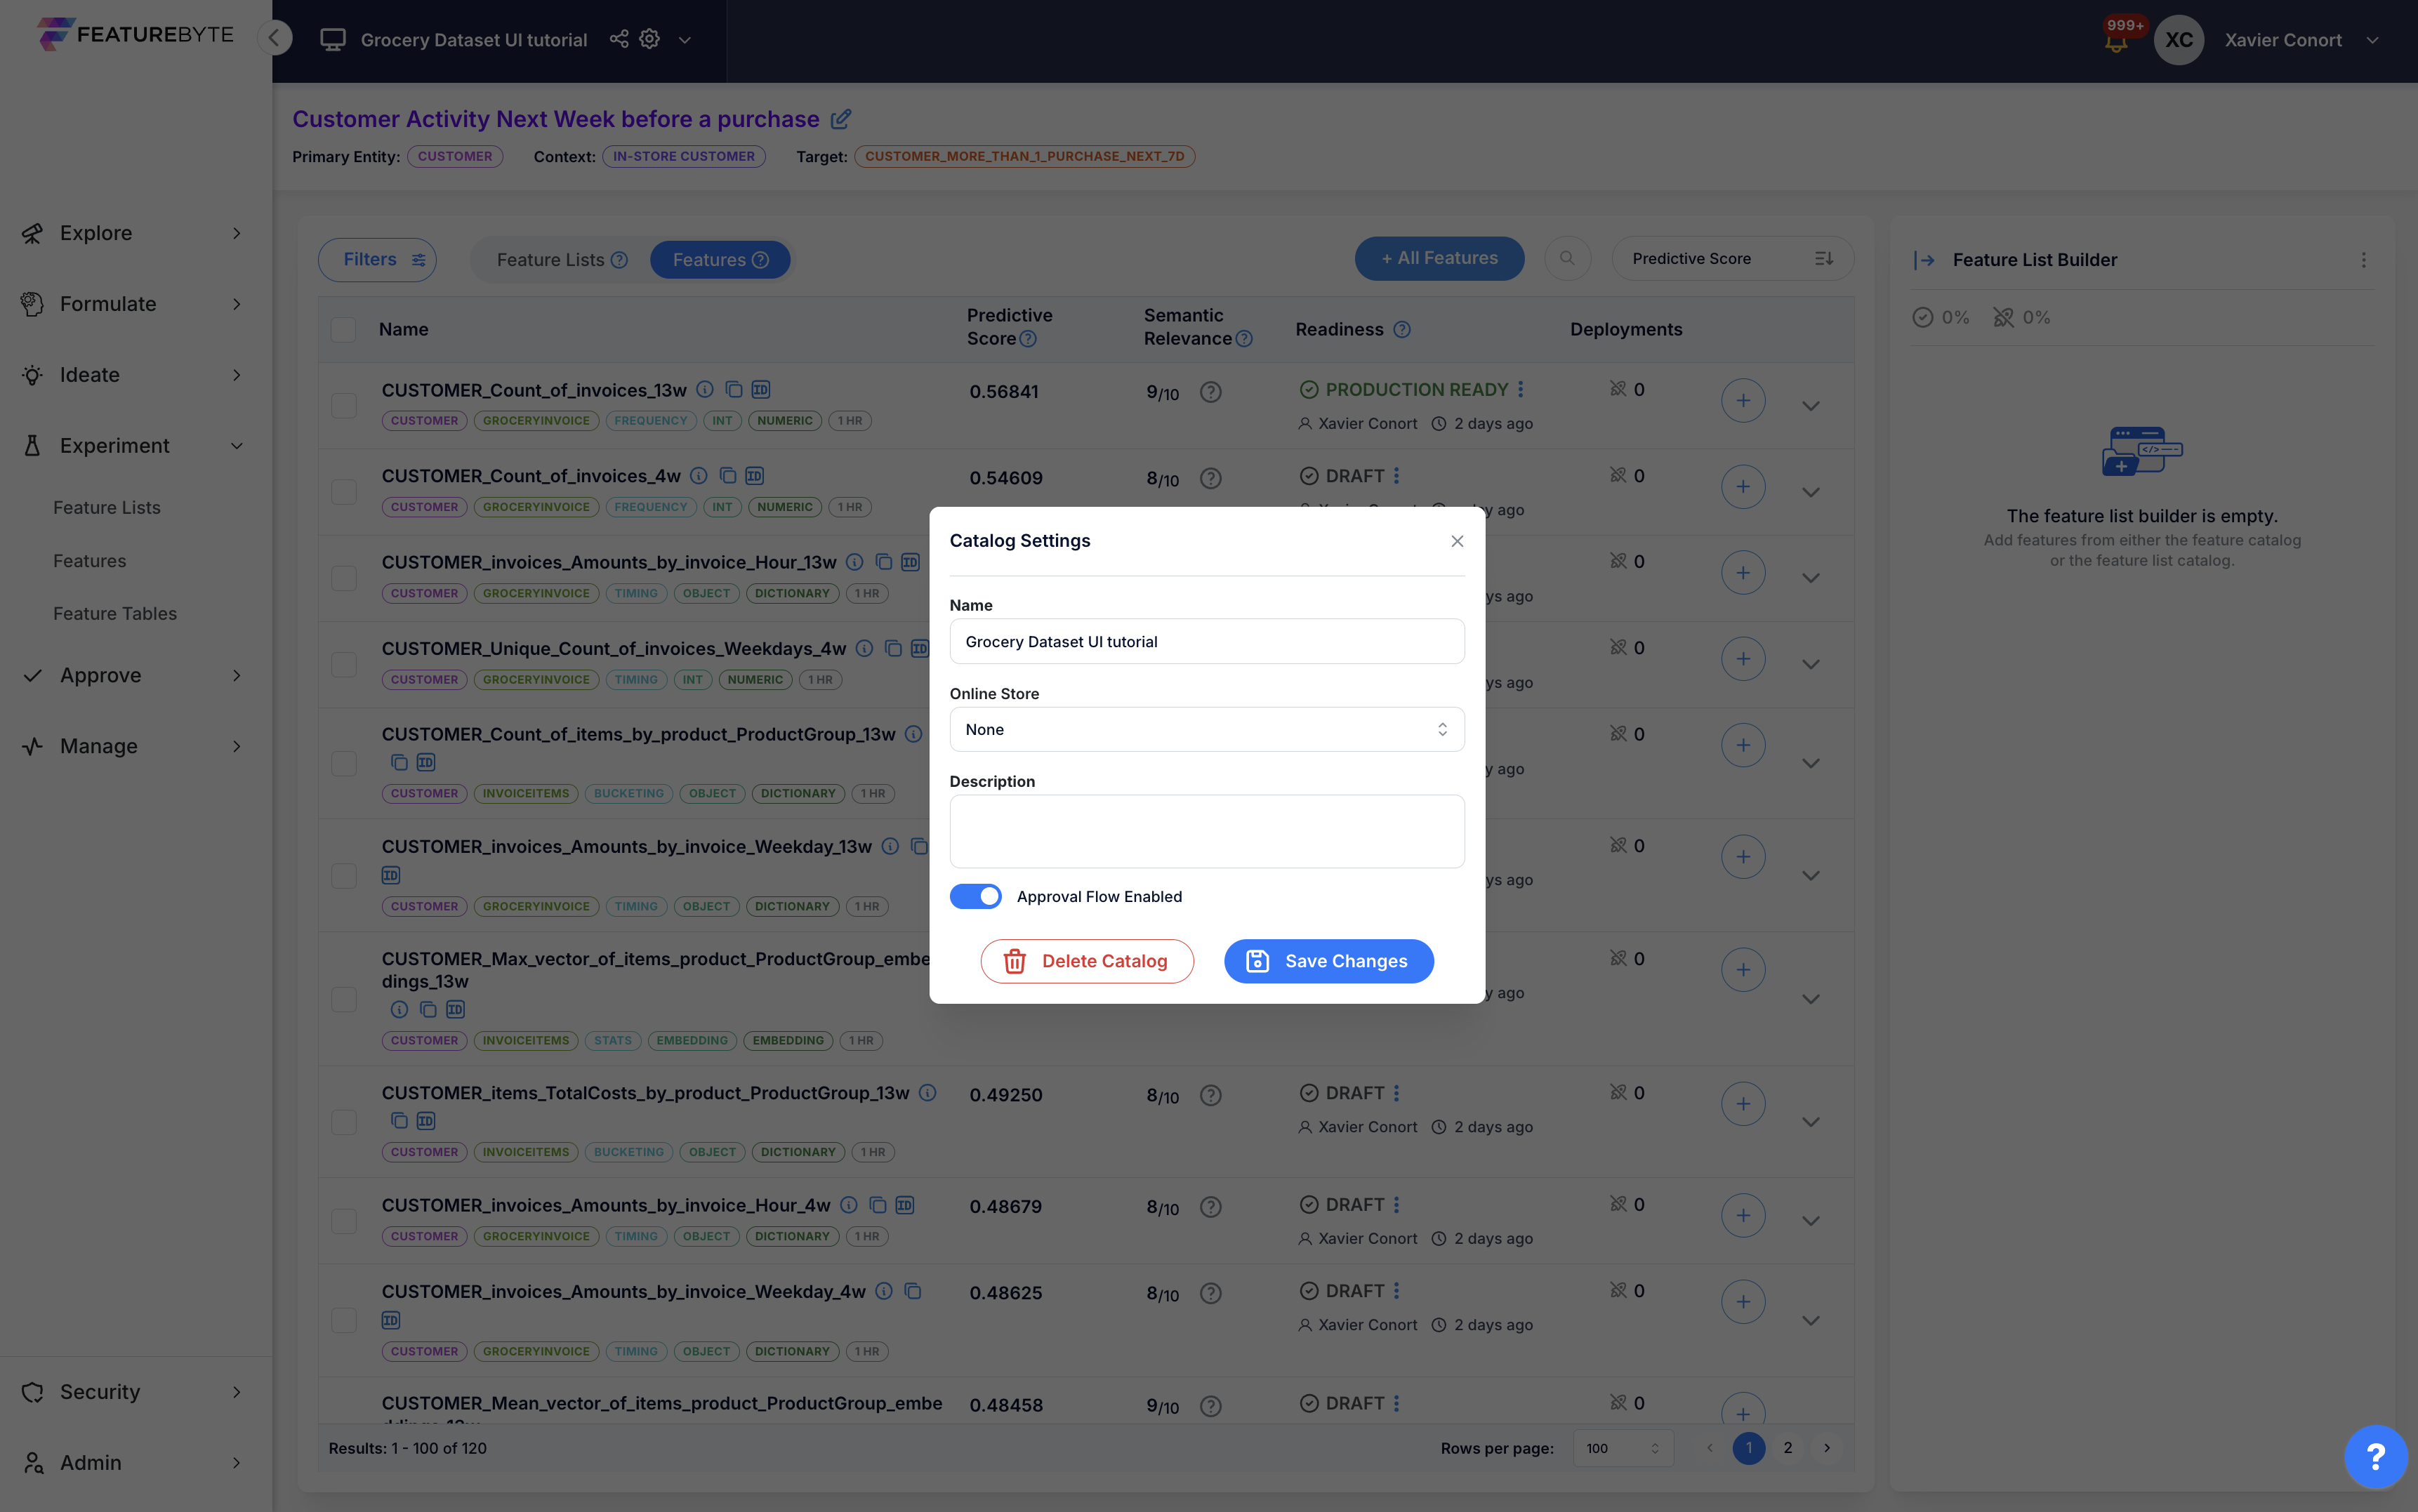Image resolution: width=2418 pixels, height=1512 pixels.
Task: Click the notifications bell icon
Action: (2115, 43)
